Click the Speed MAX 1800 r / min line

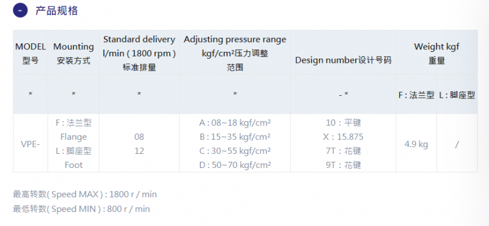tap(85, 194)
